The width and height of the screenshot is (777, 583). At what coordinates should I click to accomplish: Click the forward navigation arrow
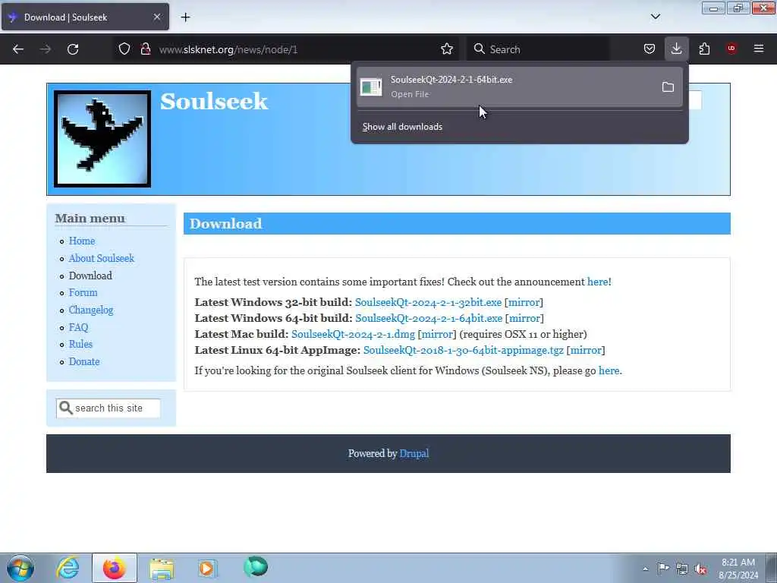click(45, 49)
